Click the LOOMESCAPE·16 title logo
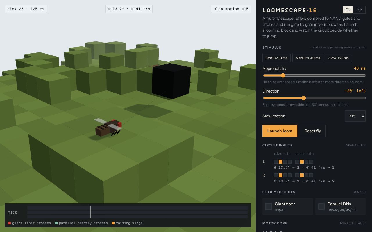Image resolution: width=372 pixels, height=232 pixels. pos(290,10)
